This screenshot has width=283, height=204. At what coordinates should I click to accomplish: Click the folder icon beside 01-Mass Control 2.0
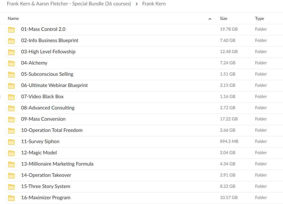pyautogui.click(x=11, y=29)
